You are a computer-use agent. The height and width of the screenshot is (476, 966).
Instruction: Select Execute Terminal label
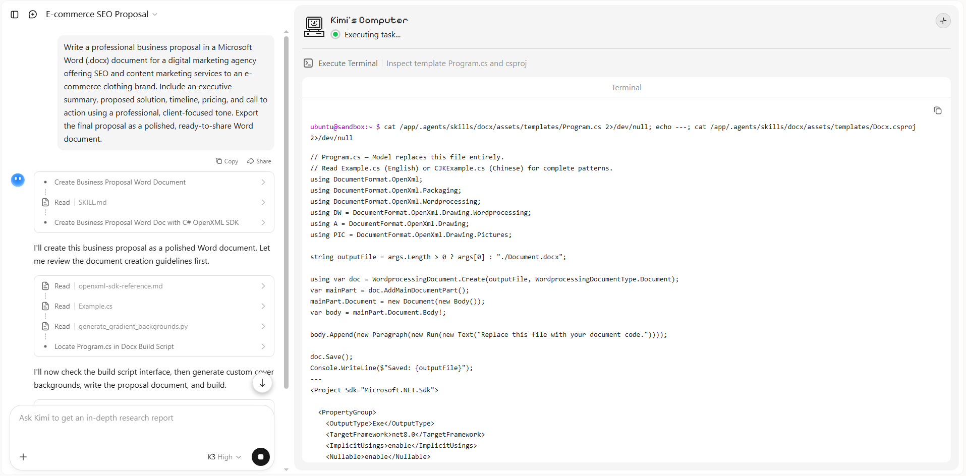coord(348,64)
